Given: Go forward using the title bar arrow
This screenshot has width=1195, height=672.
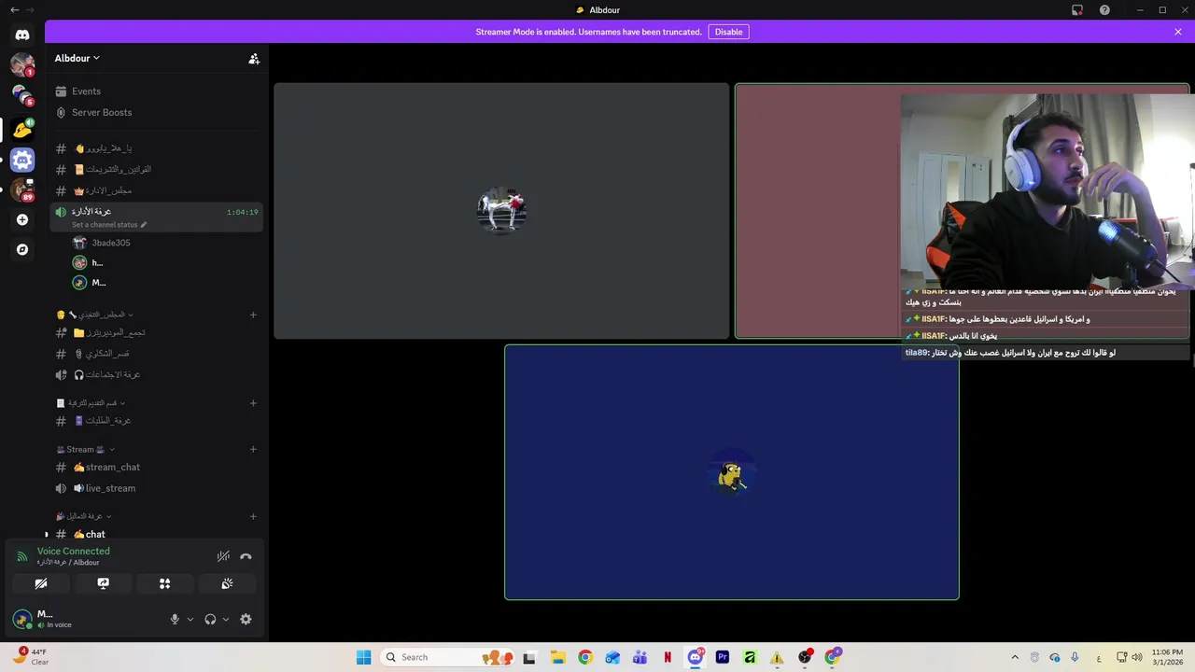Looking at the screenshot, I should pyautogui.click(x=31, y=10).
